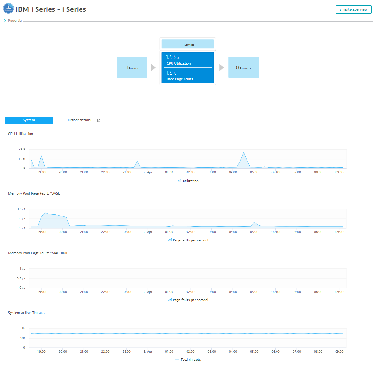Image resolution: width=375 pixels, height=381 pixels.
Task: Toggle the *MACHINE Page faults per second legend
Action: [x=188, y=300]
